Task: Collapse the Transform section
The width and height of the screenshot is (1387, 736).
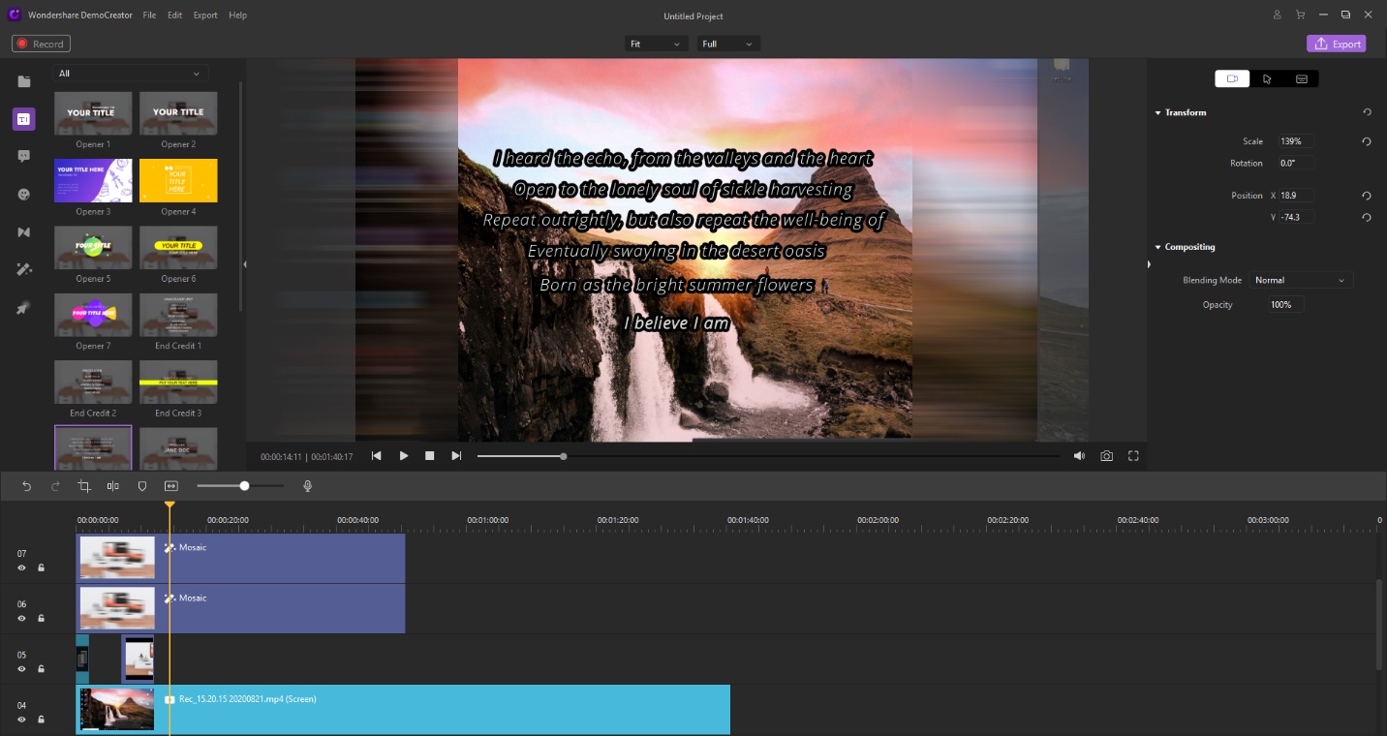Action: click(1158, 113)
